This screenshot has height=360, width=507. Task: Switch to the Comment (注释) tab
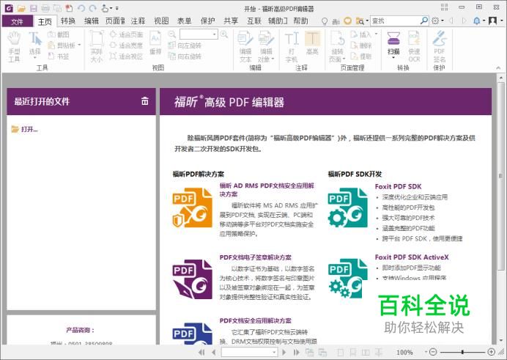coord(138,21)
